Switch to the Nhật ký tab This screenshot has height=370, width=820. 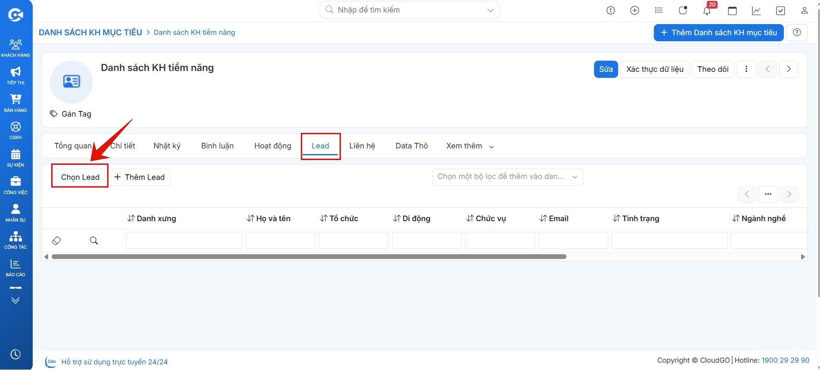tap(167, 146)
